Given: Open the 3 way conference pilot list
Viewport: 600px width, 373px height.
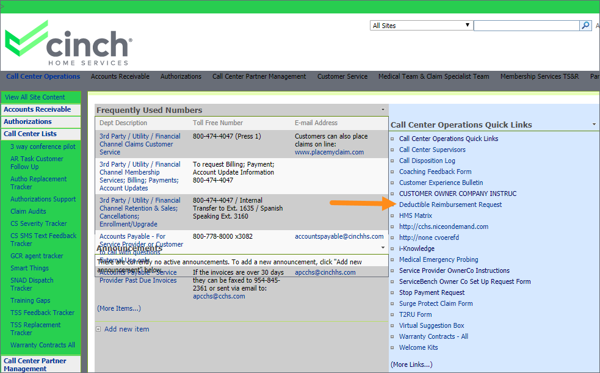Looking at the screenshot, I should pos(43,147).
